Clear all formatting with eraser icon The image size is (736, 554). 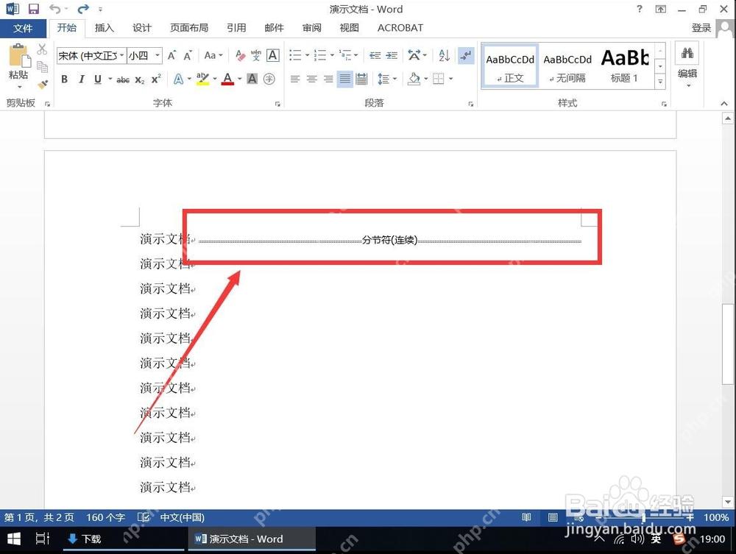click(x=240, y=55)
